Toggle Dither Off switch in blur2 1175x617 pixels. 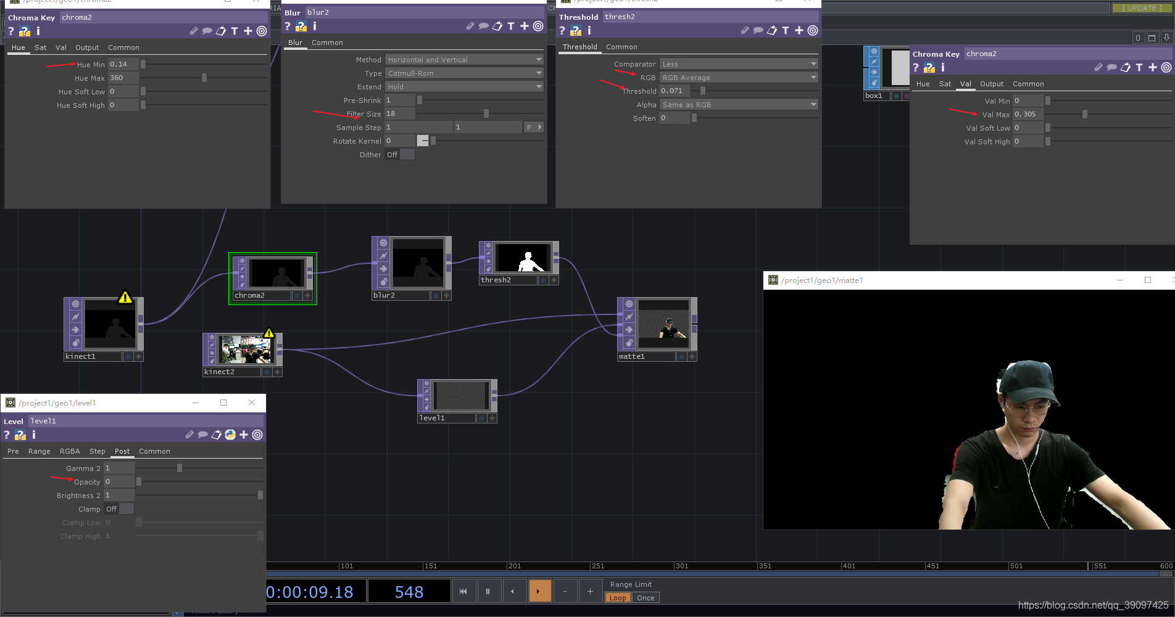[x=400, y=155]
